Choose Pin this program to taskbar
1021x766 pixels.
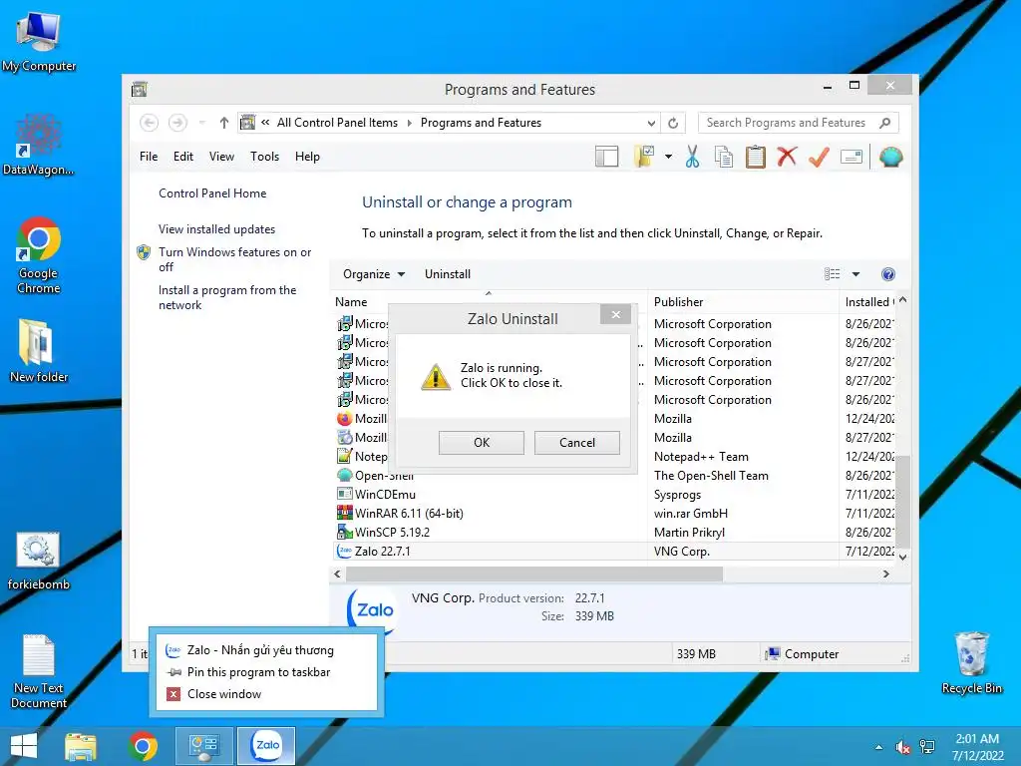(x=258, y=672)
